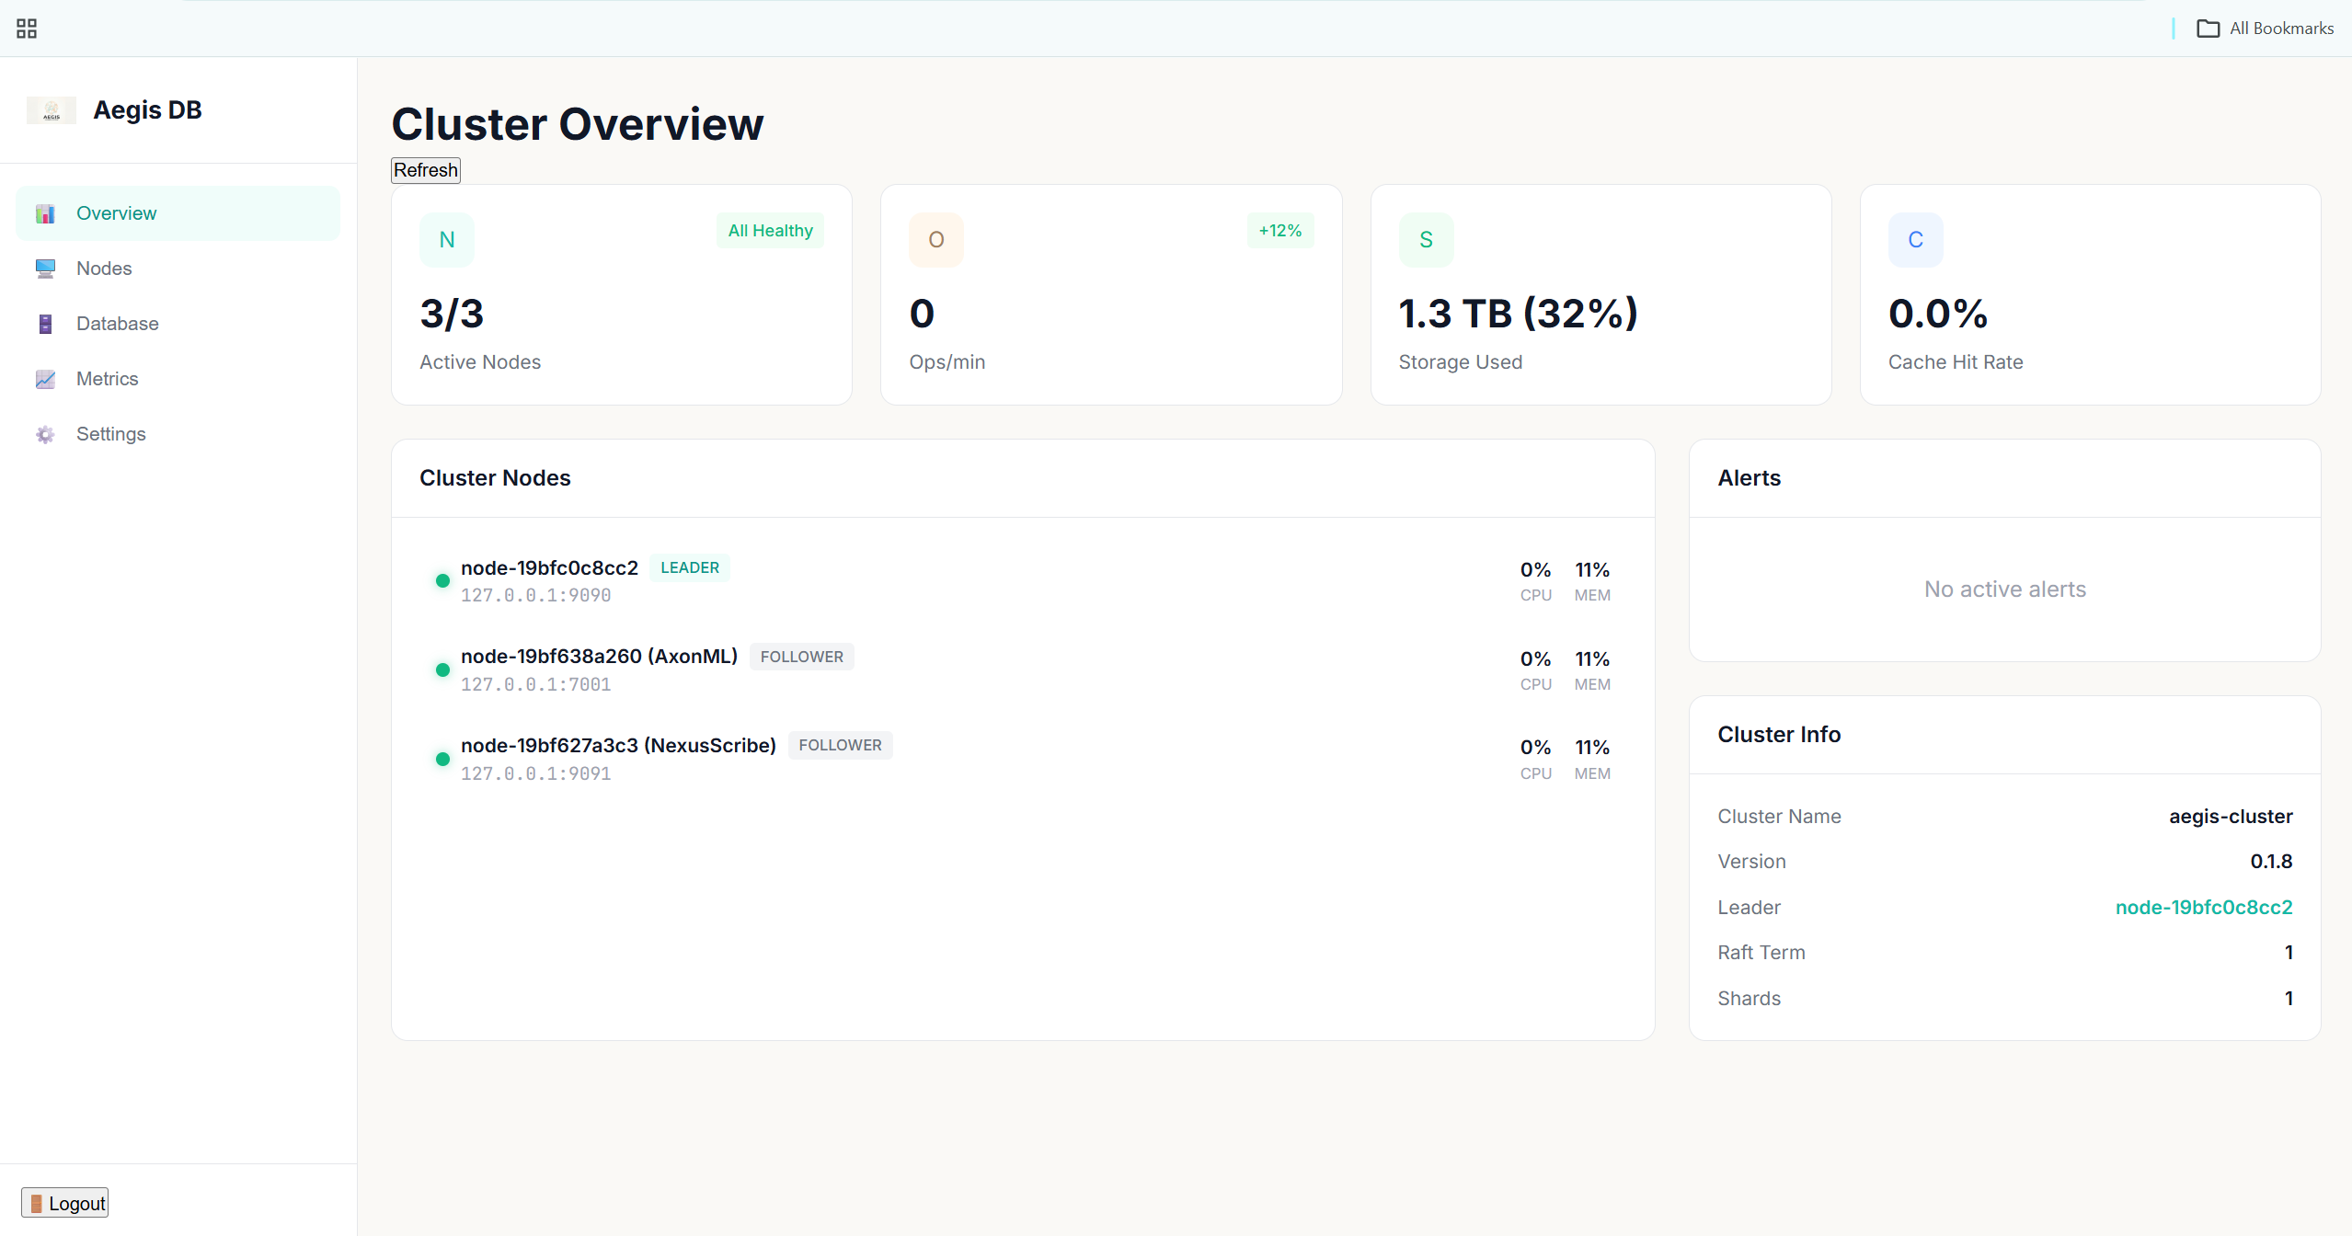
Task: Click the All Healthy badge
Action: tap(770, 230)
